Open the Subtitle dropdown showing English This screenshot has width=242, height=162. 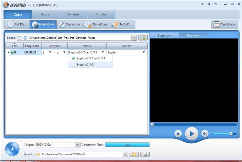pos(144,52)
